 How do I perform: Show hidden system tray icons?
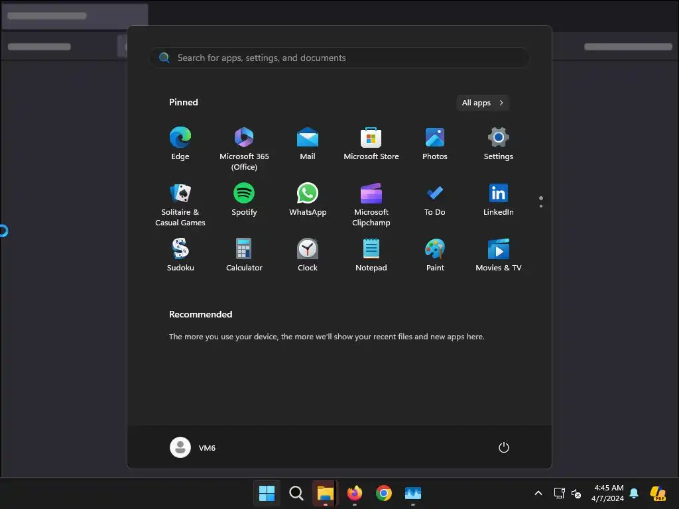(538, 493)
